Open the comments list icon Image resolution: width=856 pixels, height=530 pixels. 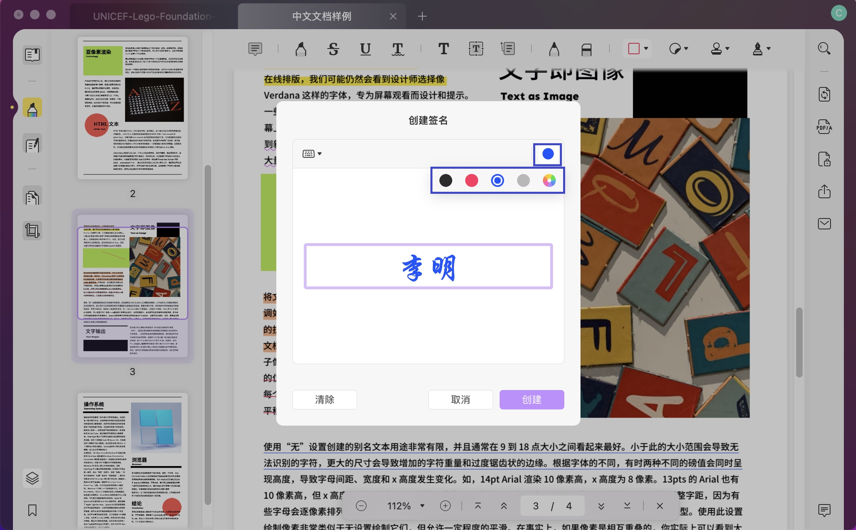click(824, 510)
